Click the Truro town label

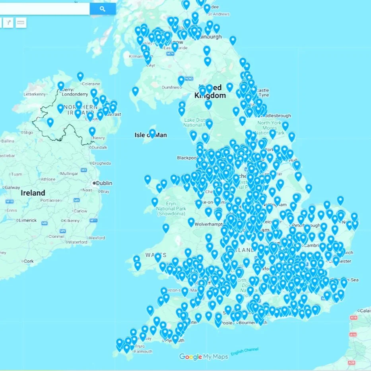coord(140,346)
